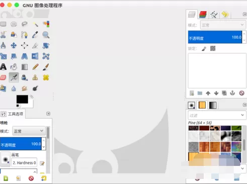Reset colors with small black-white icon
Image resolution: width=247 pixels, height=184 pixels.
18,106
